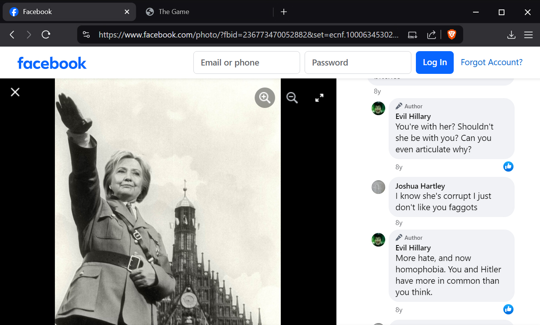Image resolution: width=540 pixels, height=325 pixels.
Task: Close the photo viewer
Action: pyautogui.click(x=15, y=92)
